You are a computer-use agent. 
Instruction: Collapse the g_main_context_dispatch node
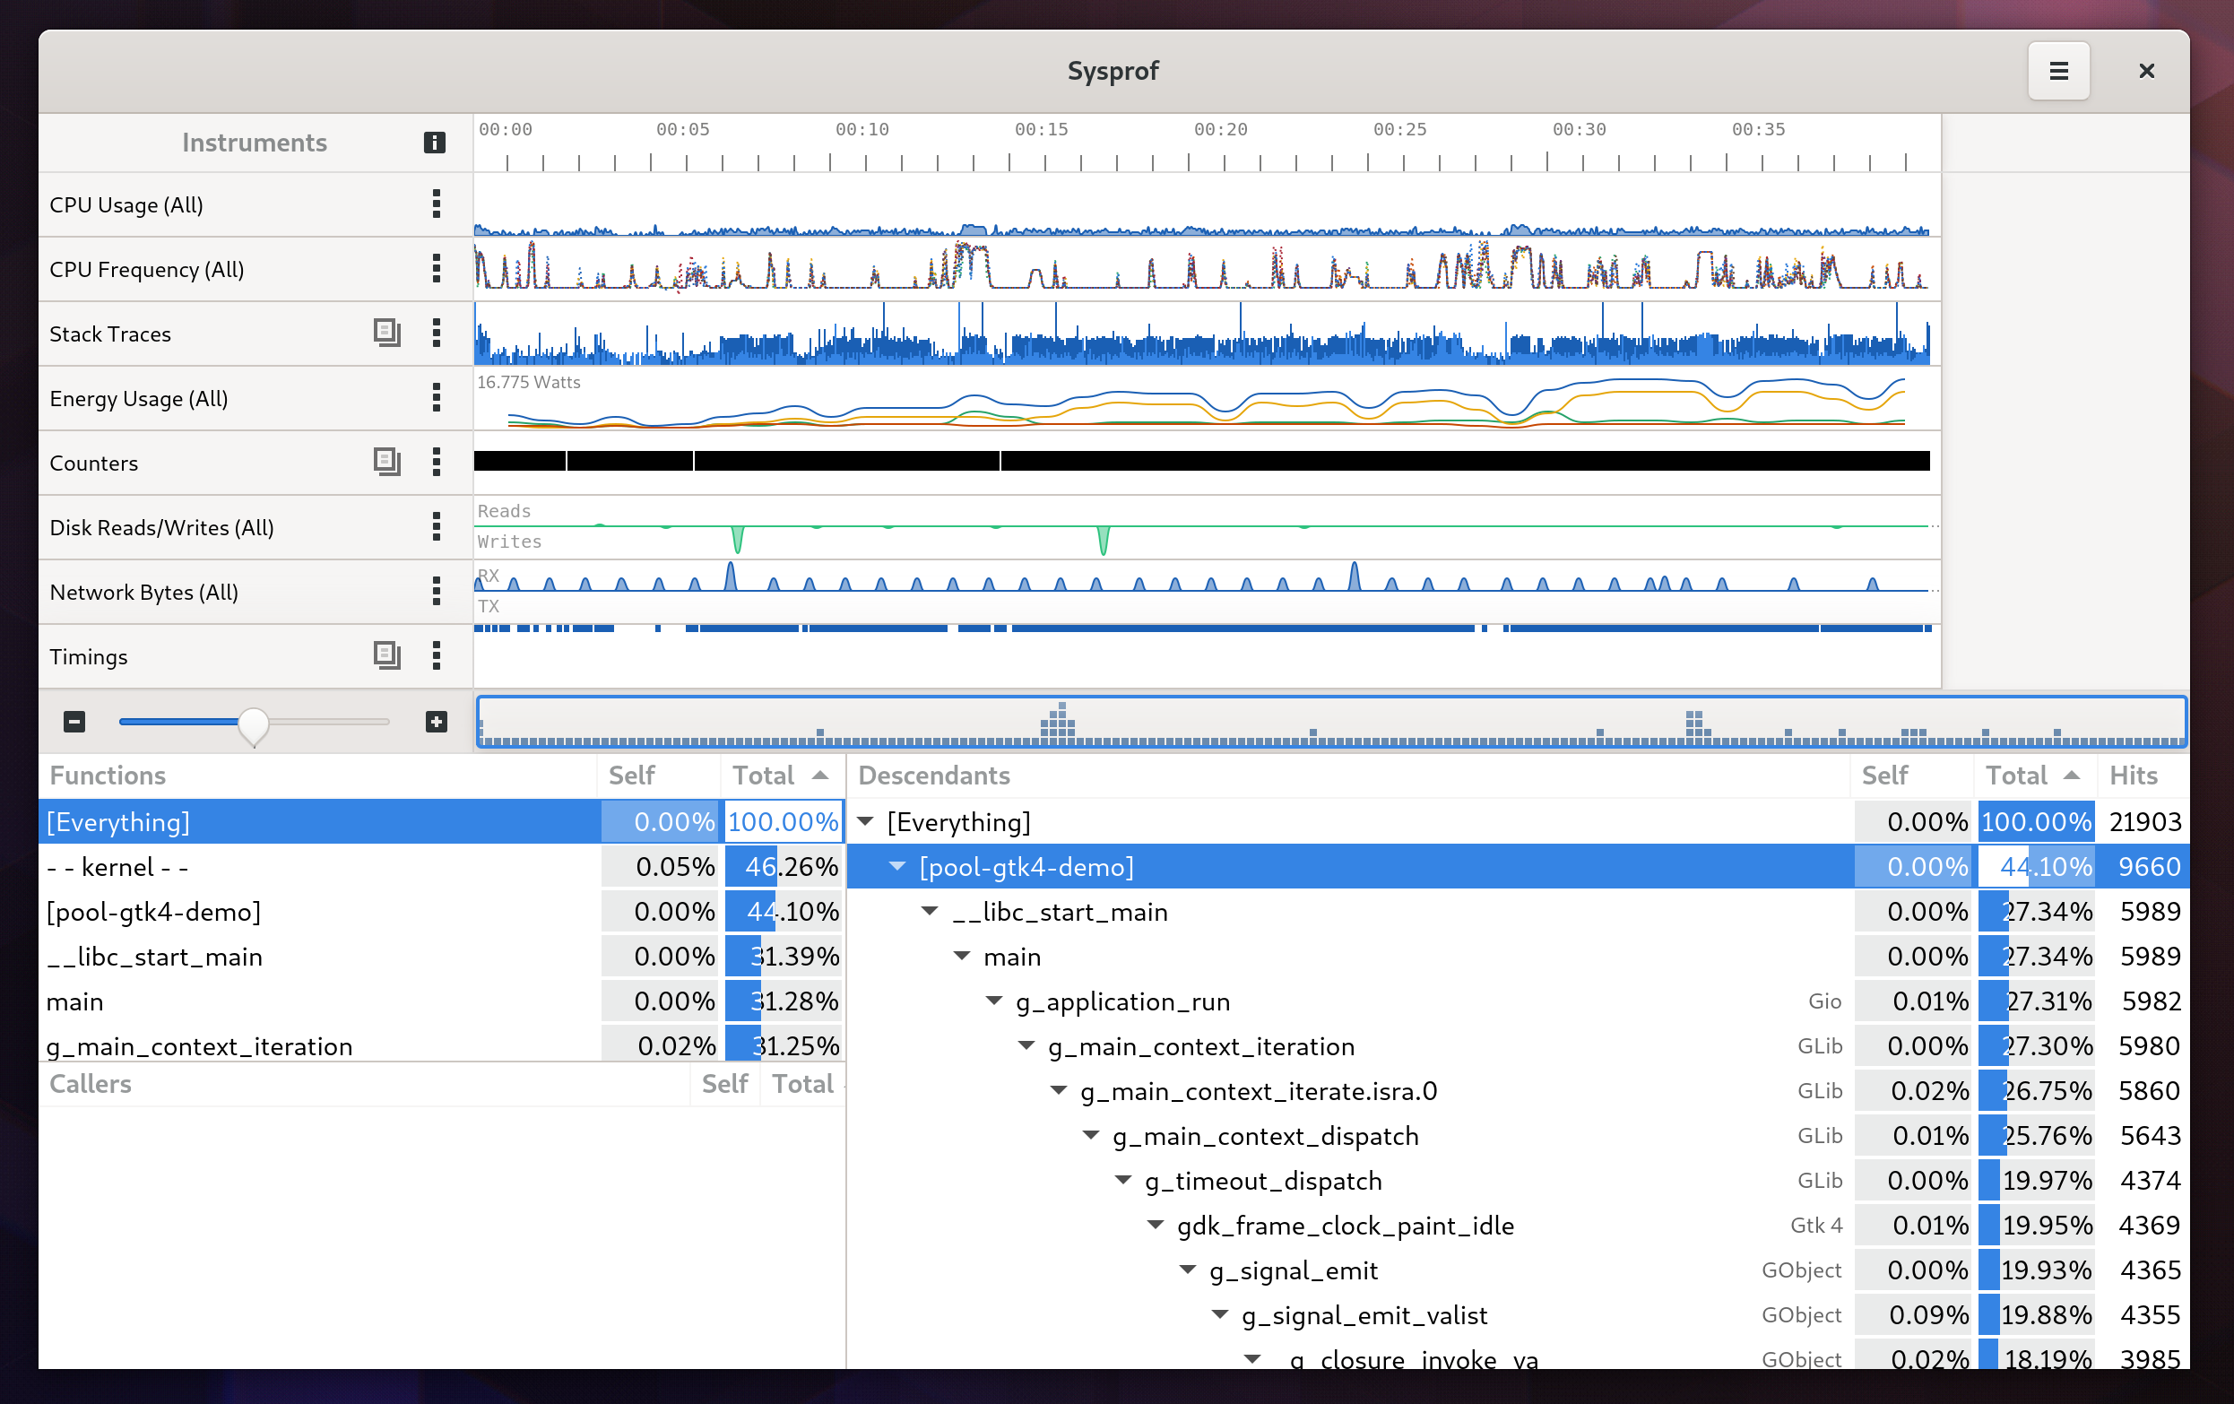click(1091, 1135)
